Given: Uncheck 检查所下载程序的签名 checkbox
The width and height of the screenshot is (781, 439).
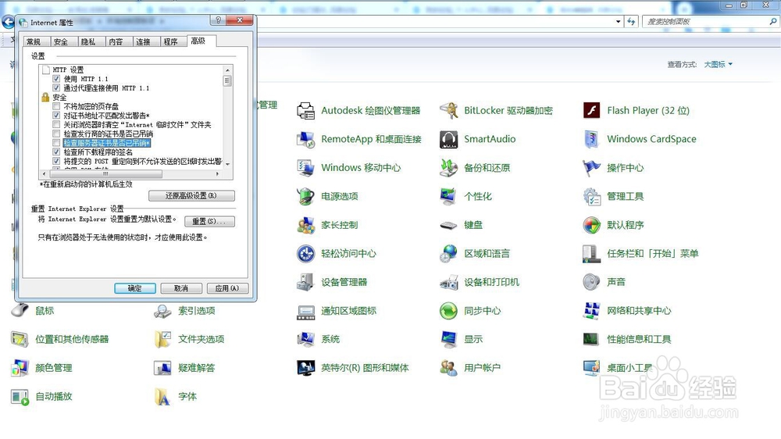Looking at the screenshot, I should tap(56, 152).
